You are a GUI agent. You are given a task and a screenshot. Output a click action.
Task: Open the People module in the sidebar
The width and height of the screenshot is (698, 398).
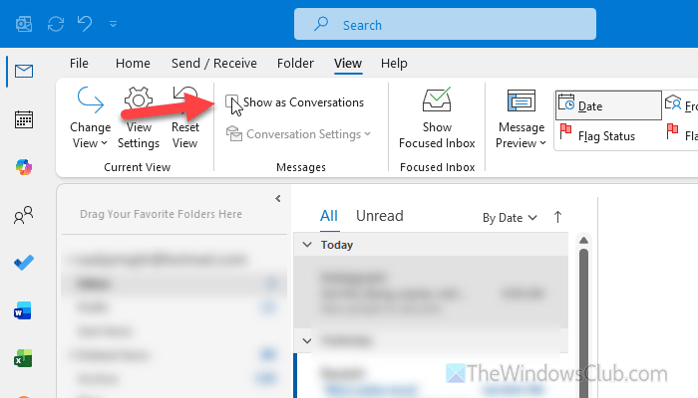click(x=24, y=215)
